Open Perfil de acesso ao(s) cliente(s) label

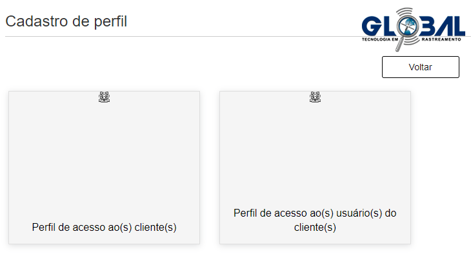(x=105, y=227)
